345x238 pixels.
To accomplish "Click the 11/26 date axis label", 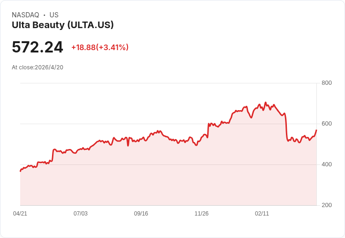I will click(202, 214).
